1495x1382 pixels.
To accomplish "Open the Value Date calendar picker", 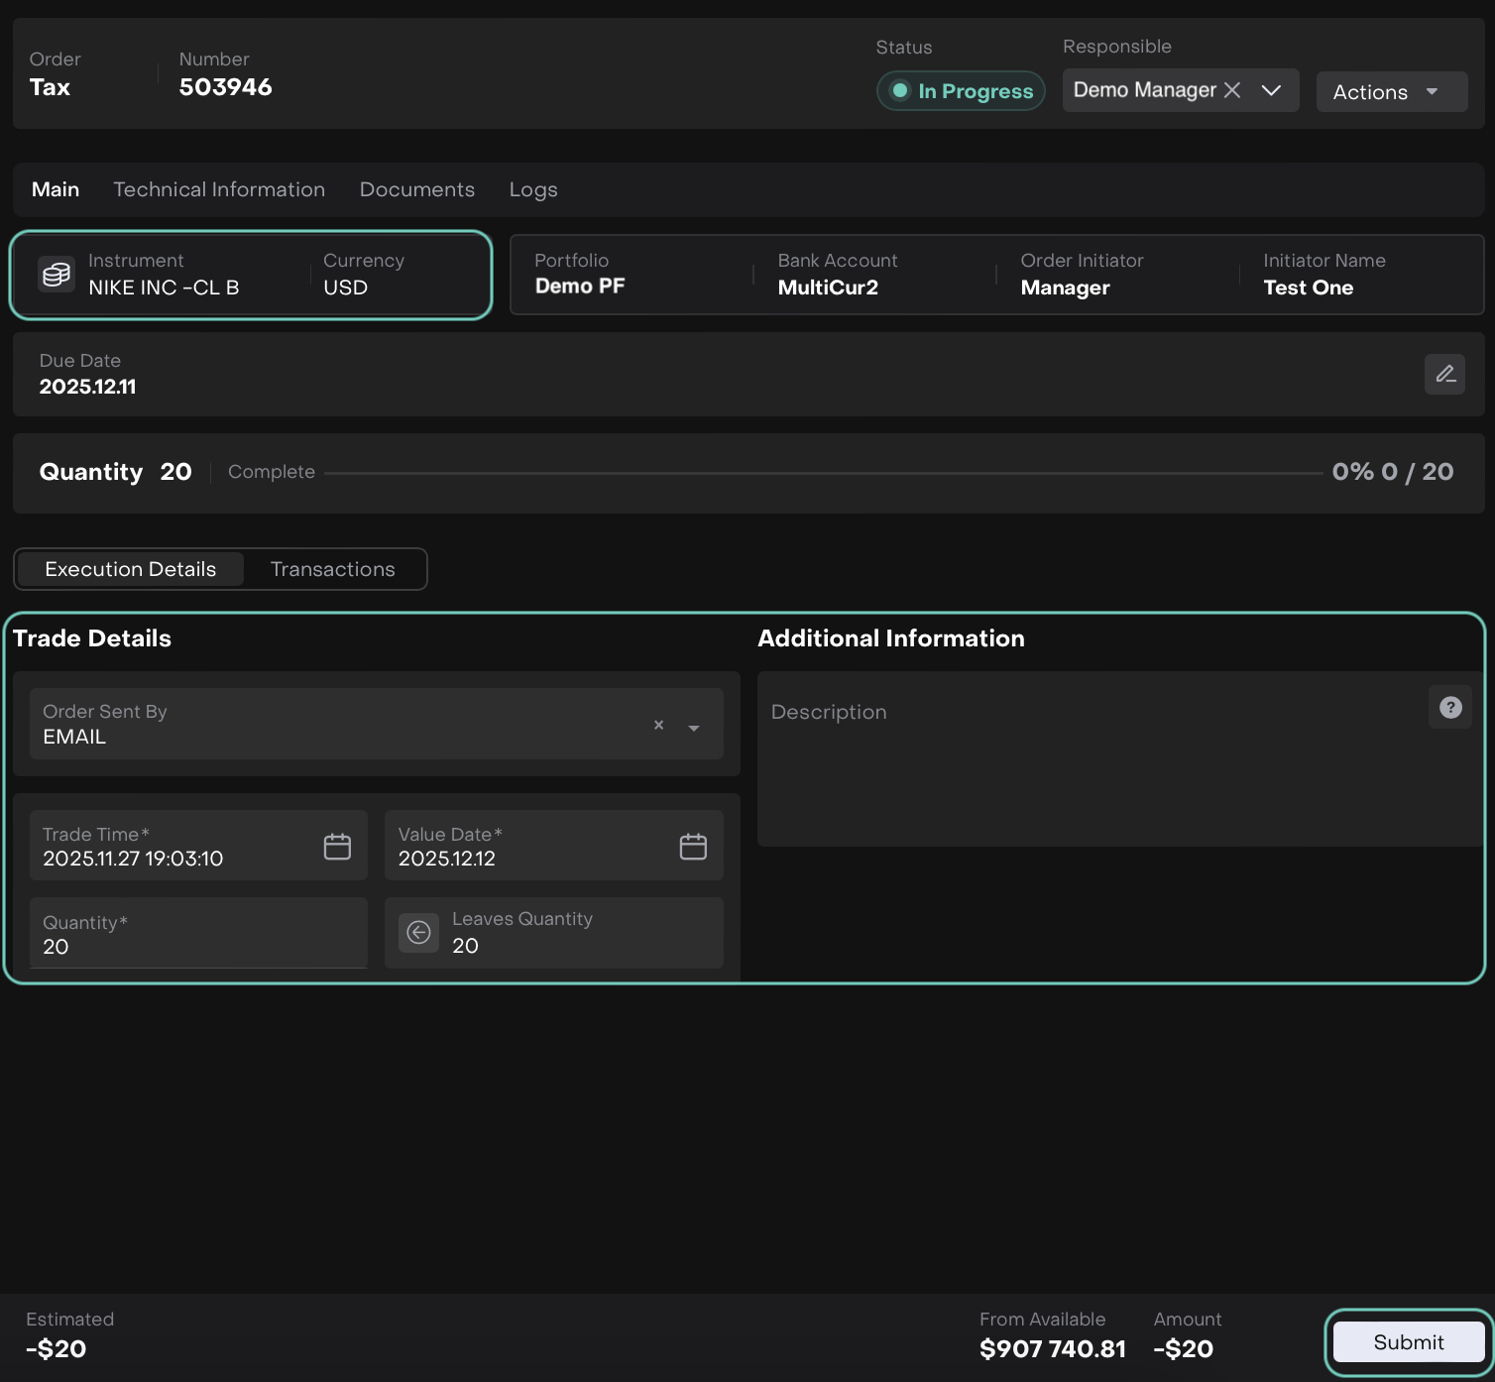I will pos(693,847).
